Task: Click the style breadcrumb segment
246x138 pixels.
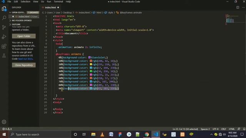Action: click(109, 13)
